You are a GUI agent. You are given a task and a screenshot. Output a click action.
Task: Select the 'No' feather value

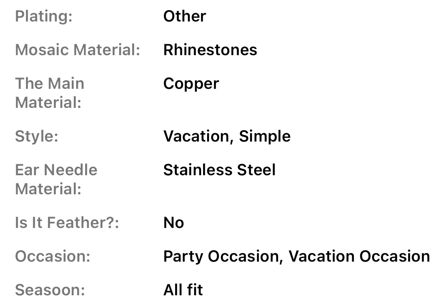point(173,223)
